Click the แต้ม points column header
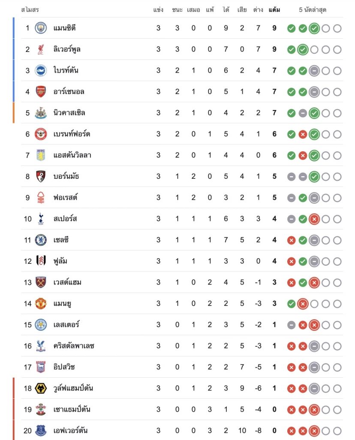This screenshot has width=355, height=440. tap(274, 10)
